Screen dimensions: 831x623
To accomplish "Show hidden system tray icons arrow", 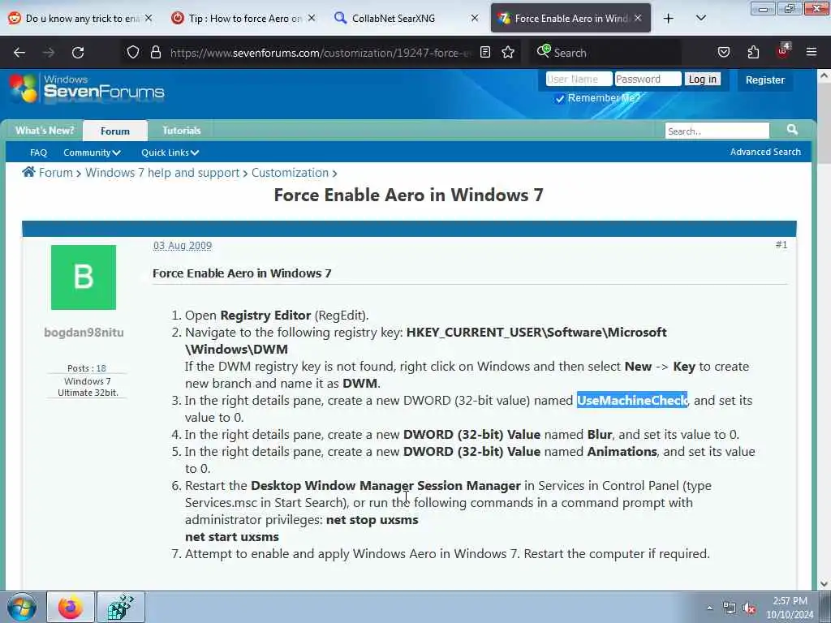I will [709, 608].
